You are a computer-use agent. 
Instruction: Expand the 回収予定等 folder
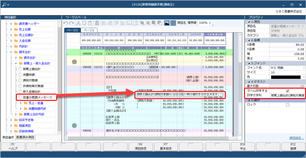coord(11,120)
